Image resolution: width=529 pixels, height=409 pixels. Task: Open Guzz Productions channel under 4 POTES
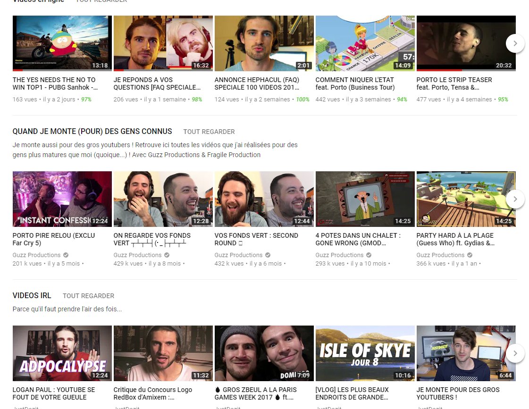coord(339,255)
